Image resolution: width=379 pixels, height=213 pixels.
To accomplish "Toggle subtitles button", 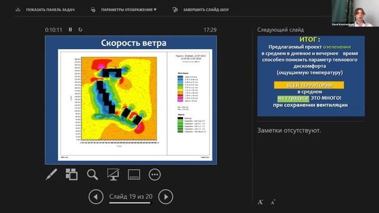I will point(134,175).
